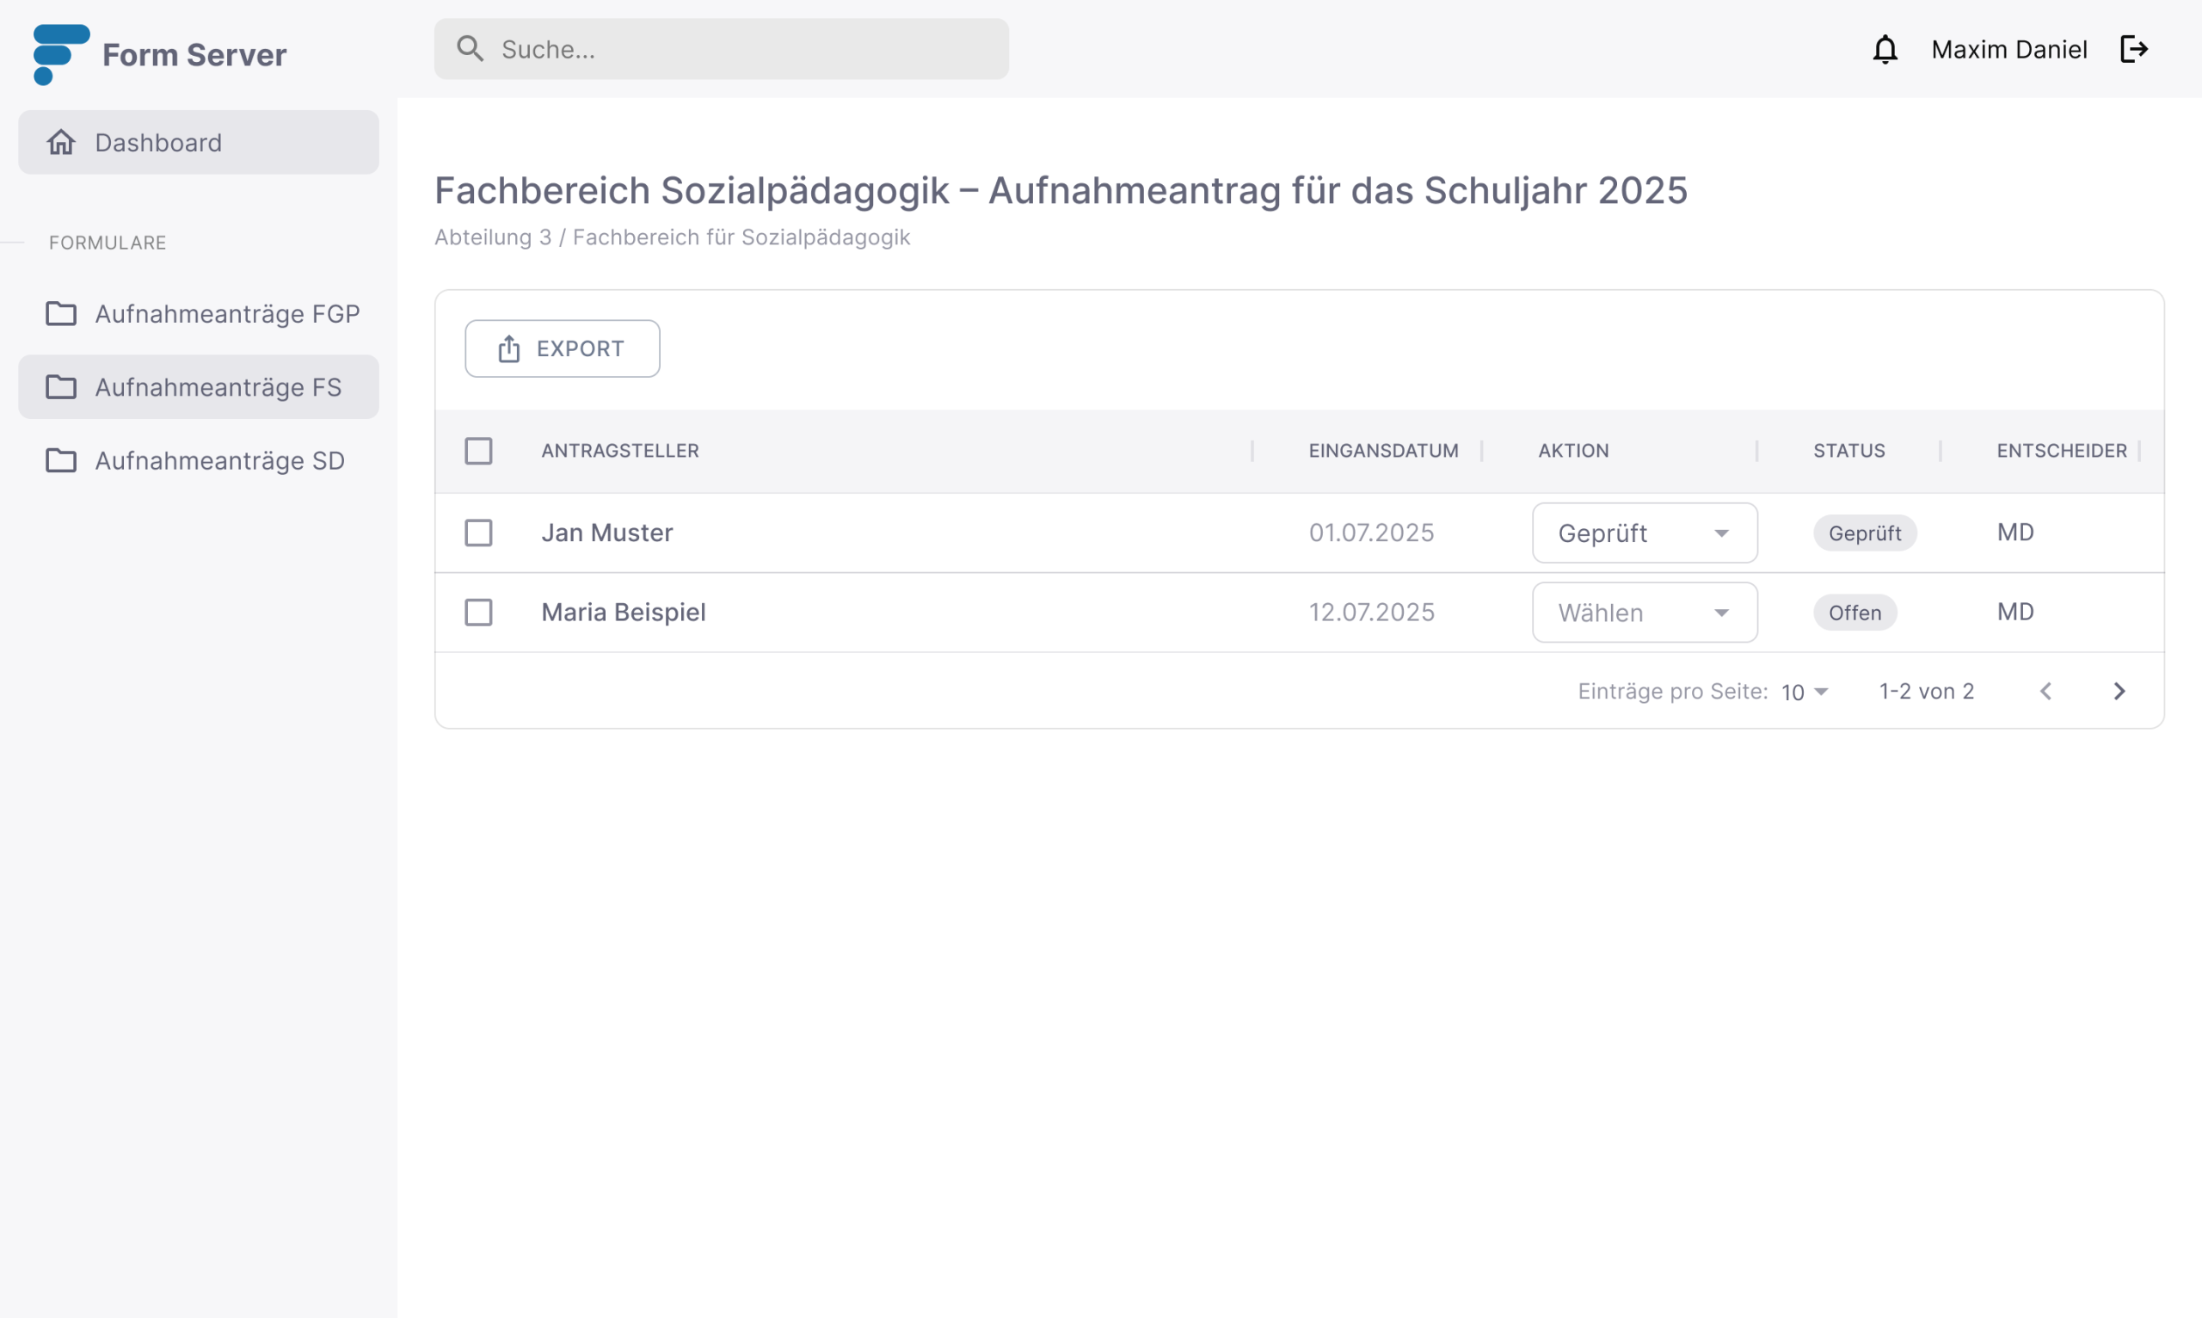
Task: Open the Wählen action dropdown for Maria Beispiel
Action: [x=1644, y=612]
